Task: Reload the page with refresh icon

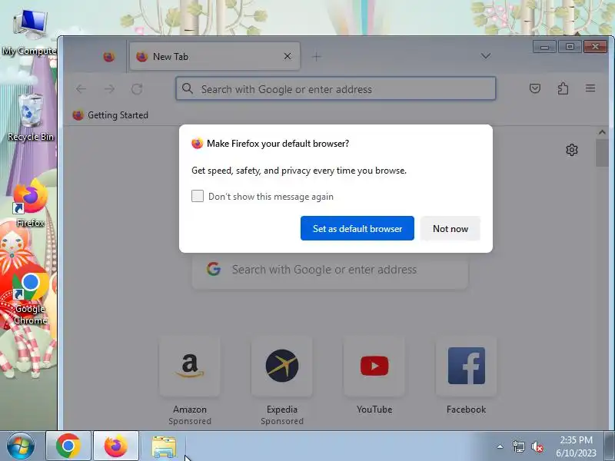Action: coord(137,89)
